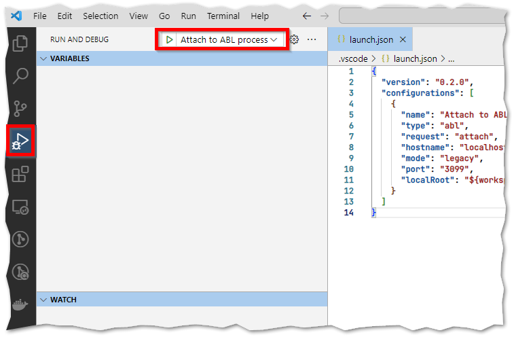Open the Run menu
Viewport: 514px width, 337px height.
189,15
